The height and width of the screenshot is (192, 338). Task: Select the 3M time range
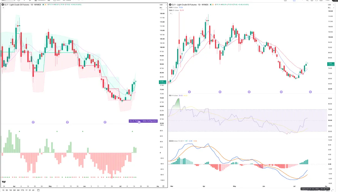coord(14,190)
